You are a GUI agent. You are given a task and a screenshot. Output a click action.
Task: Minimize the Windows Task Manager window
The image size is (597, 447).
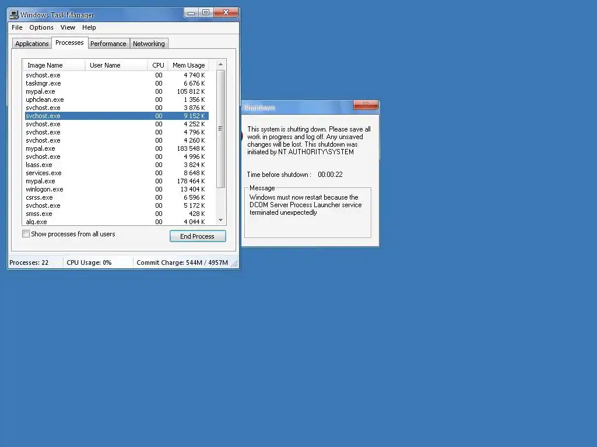[x=191, y=13]
